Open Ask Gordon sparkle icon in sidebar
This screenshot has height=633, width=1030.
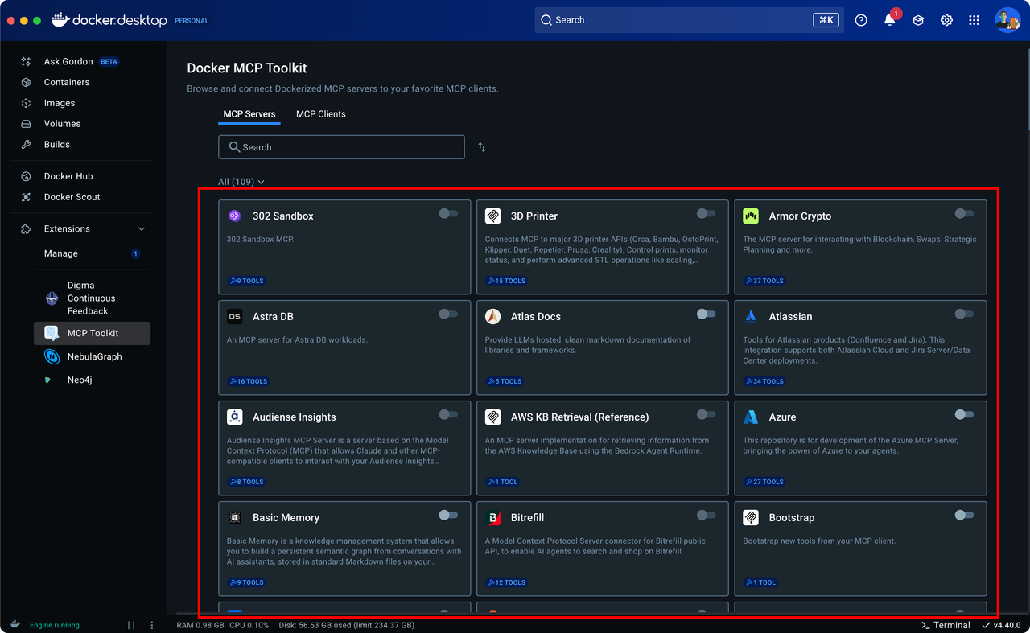(26, 61)
